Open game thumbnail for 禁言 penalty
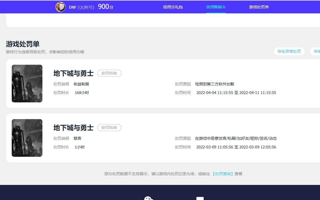The width and height of the screenshot is (320, 200). pos(27,138)
